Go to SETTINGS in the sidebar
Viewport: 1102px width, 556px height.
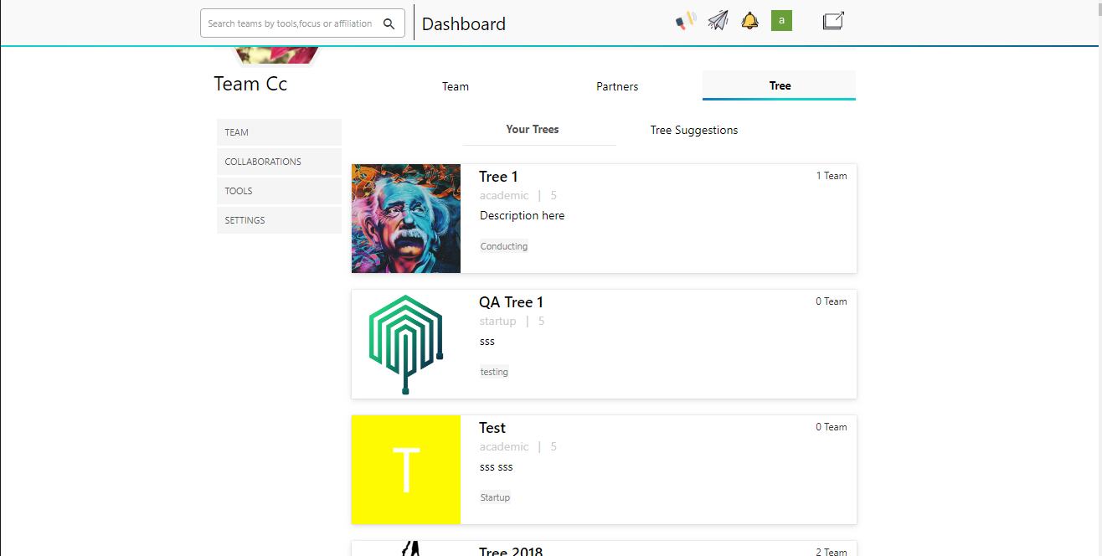pos(279,220)
